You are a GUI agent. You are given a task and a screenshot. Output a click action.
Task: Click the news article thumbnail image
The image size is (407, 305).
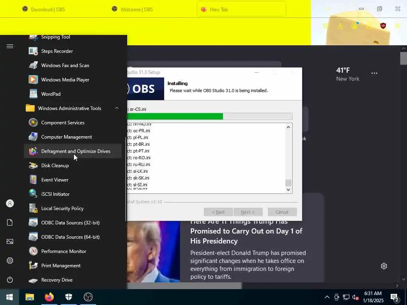coord(153,251)
